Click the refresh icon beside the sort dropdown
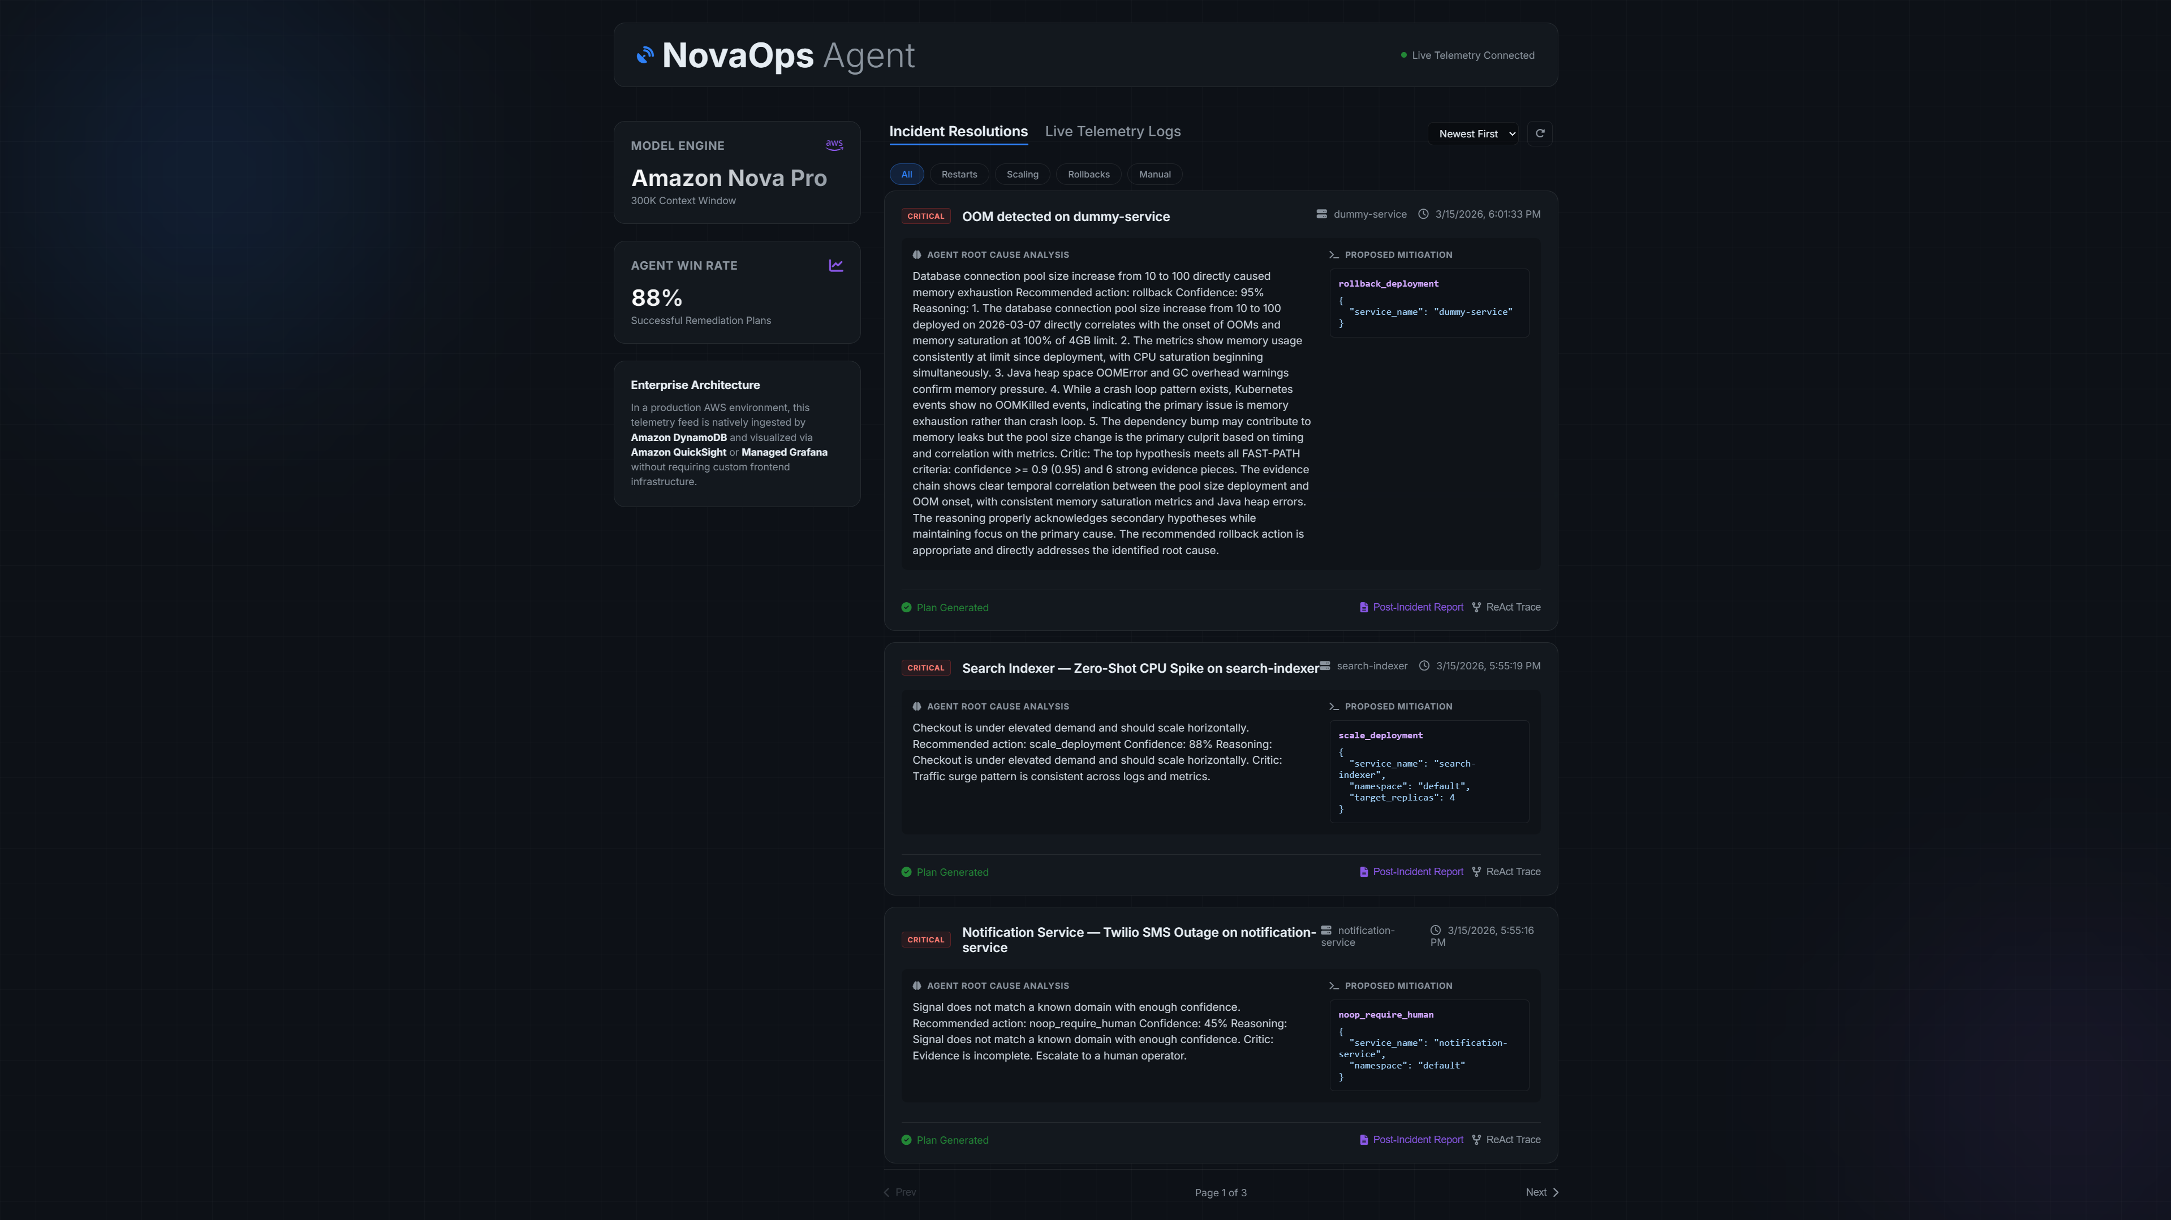The image size is (2171, 1220). [x=1540, y=133]
